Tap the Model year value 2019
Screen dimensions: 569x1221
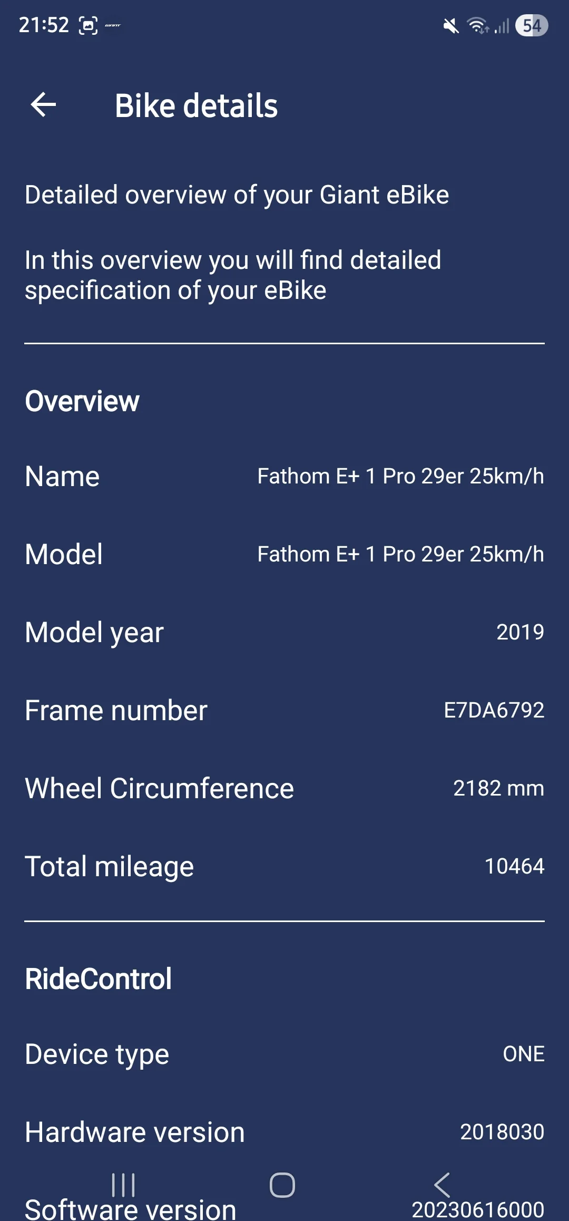(520, 632)
